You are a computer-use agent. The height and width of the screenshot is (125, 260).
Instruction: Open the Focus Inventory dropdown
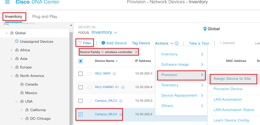pos(104,32)
